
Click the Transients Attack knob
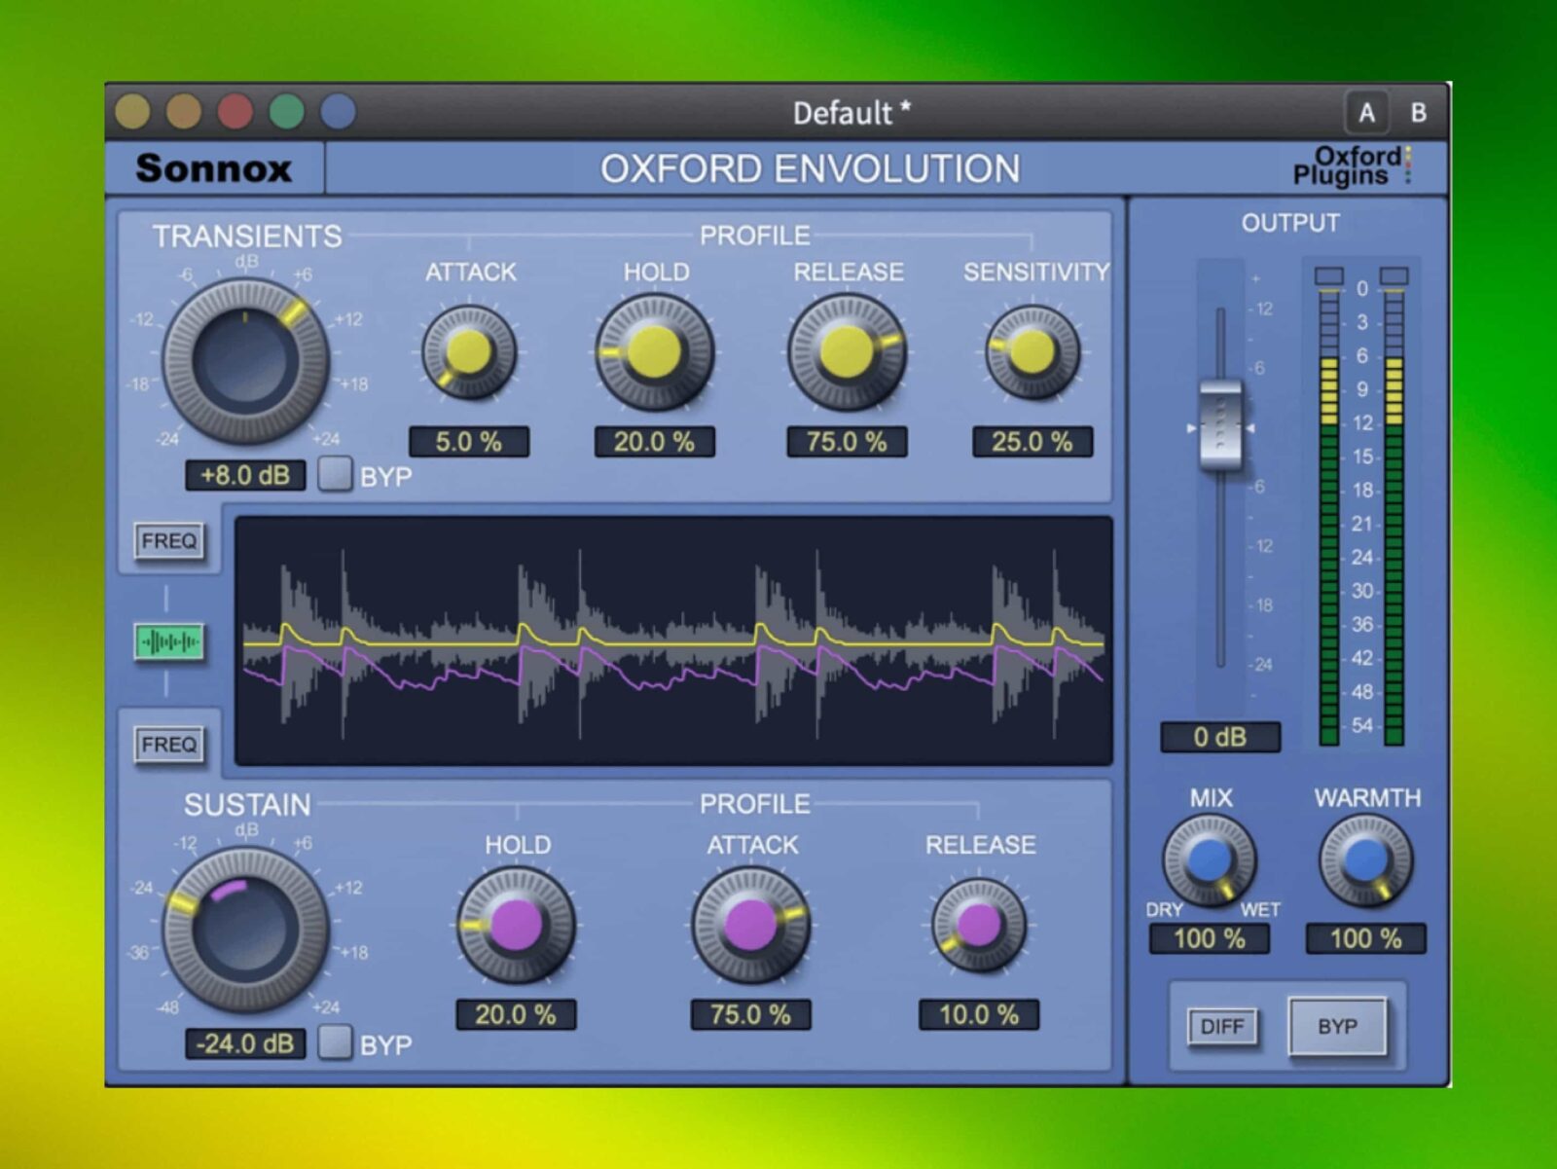[x=469, y=352]
